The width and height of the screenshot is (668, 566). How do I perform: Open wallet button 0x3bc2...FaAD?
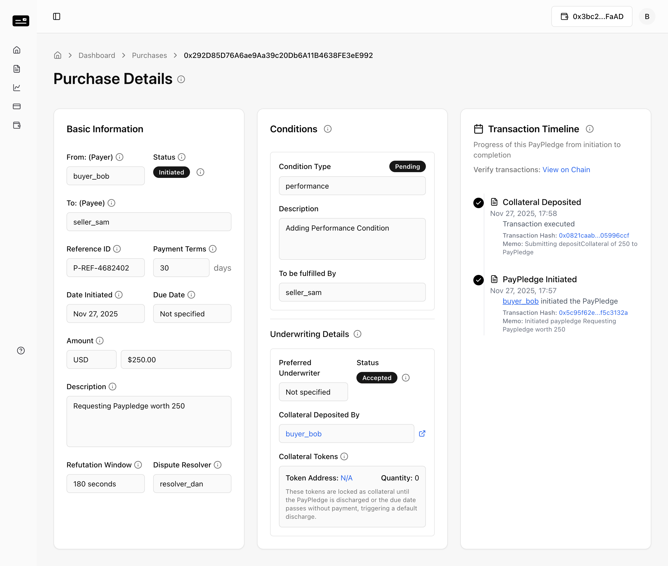(x=592, y=16)
